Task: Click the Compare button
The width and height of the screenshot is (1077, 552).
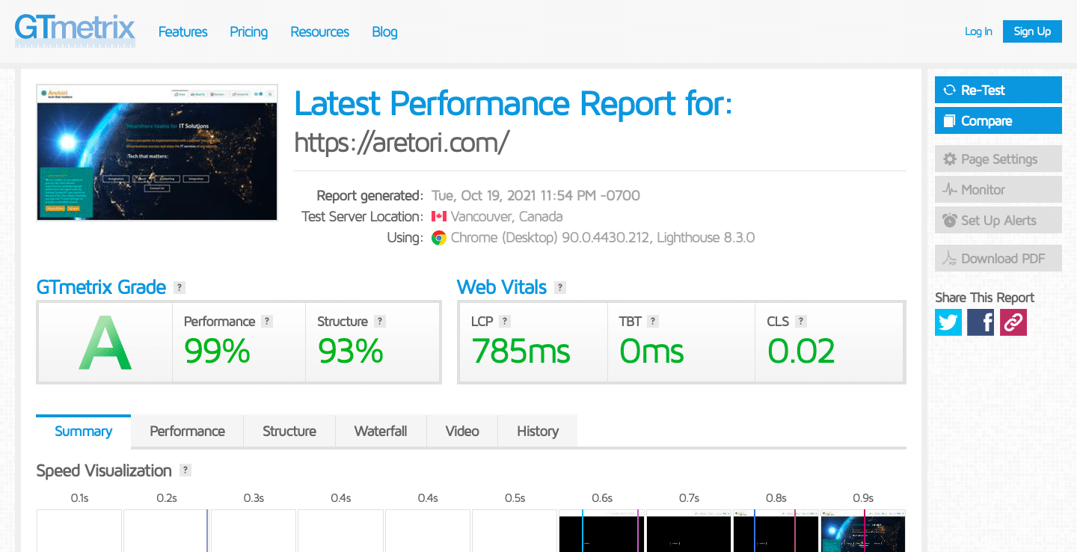Action: pyautogui.click(x=998, y=120)
